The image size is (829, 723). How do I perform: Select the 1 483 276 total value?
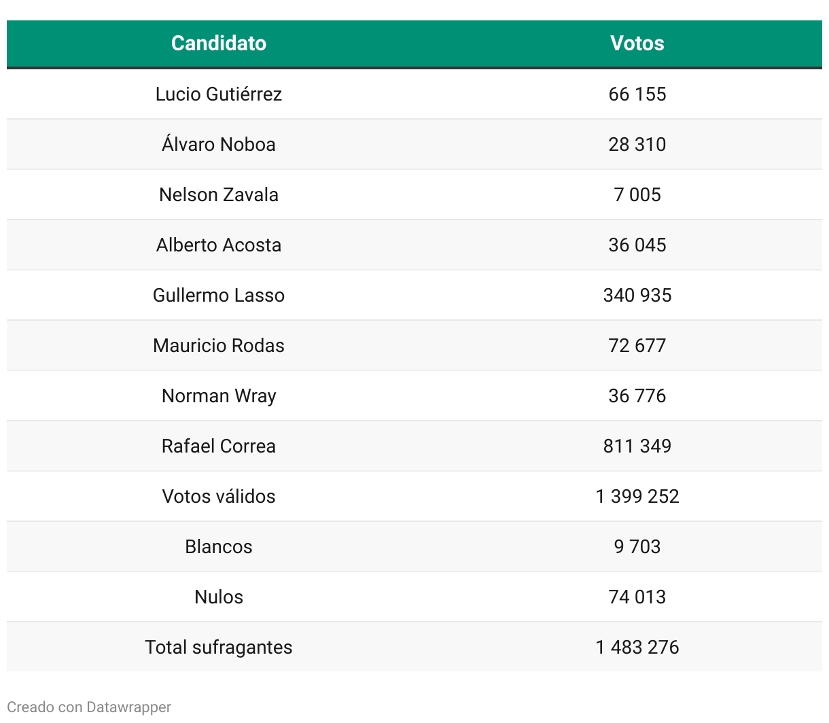point(637,647)
